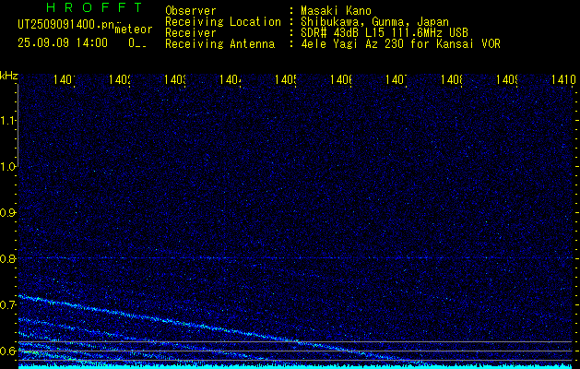Click the "Observer" field label
580x369 pixels.
191,11
